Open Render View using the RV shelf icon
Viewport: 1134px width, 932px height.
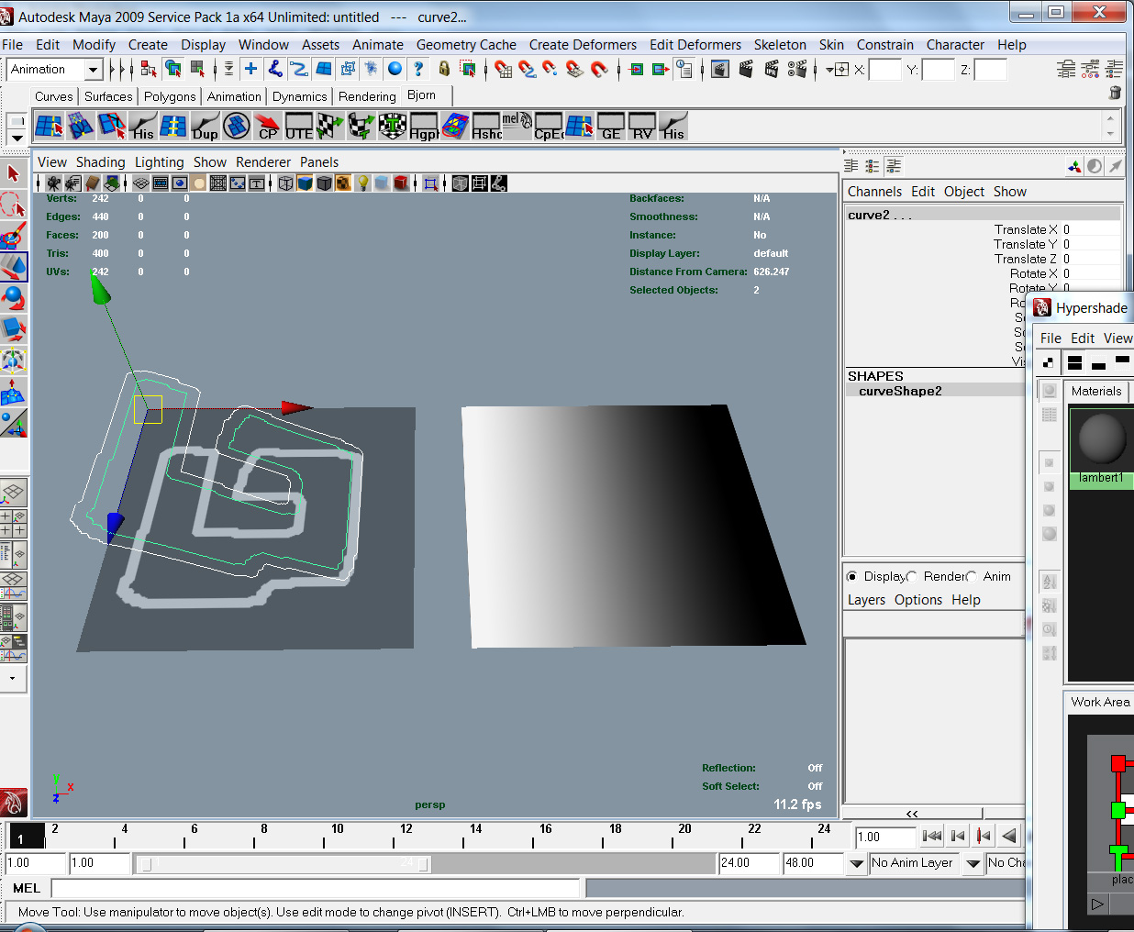(642, 126)
